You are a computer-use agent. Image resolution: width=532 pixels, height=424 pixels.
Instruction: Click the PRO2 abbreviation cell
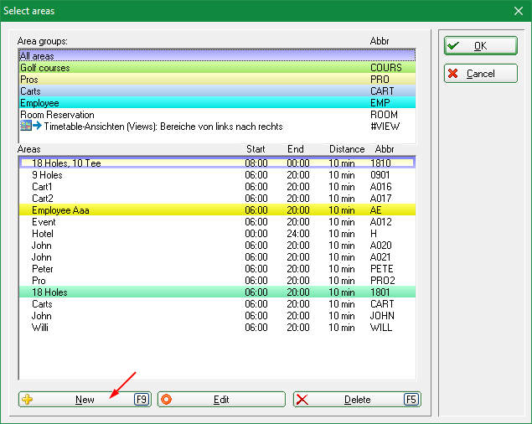382,281
